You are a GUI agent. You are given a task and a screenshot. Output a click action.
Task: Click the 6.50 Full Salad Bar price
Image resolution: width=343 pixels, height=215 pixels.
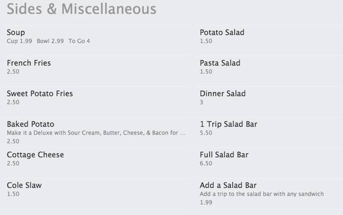click(206, 164)
